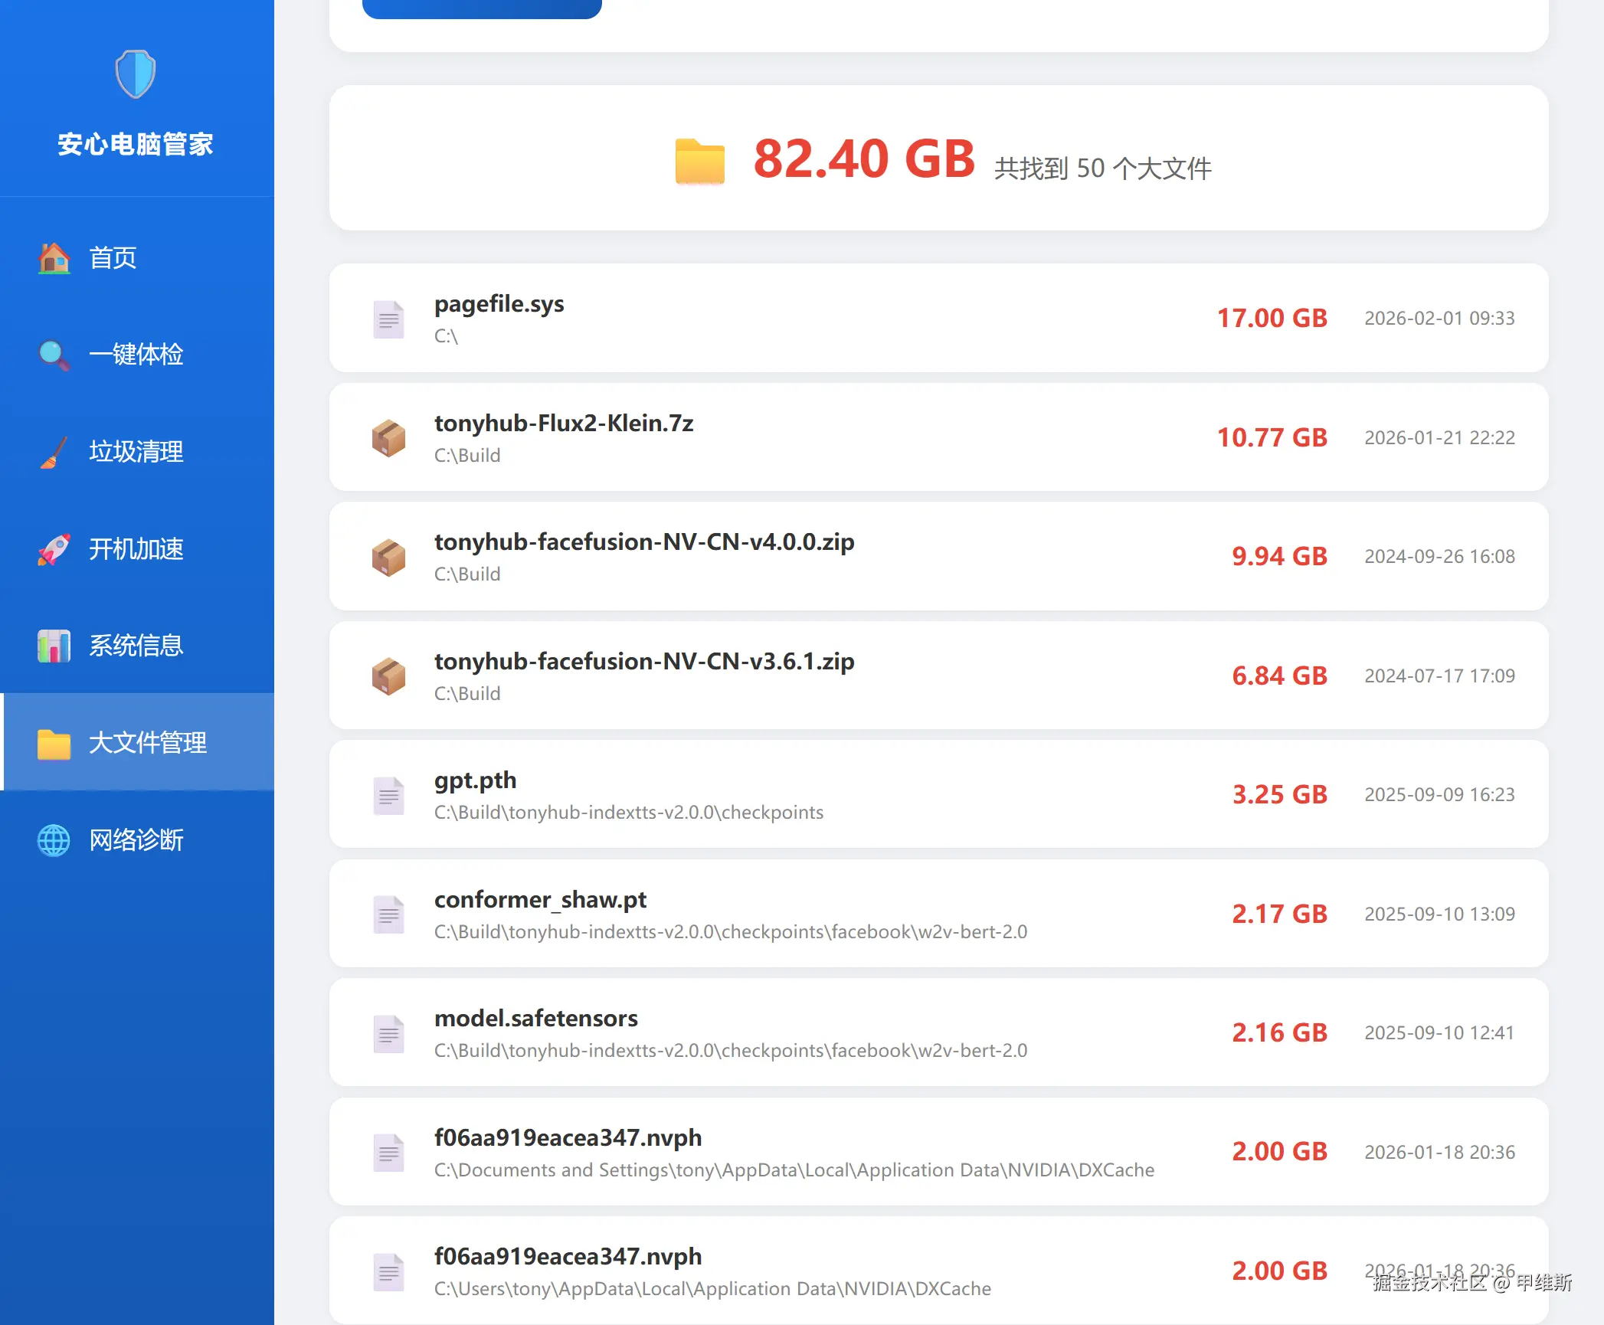Click the chart icon for 系统信息
Image resolution: width=1604 pixels, height=1325 pixels.
pos(54,646)
